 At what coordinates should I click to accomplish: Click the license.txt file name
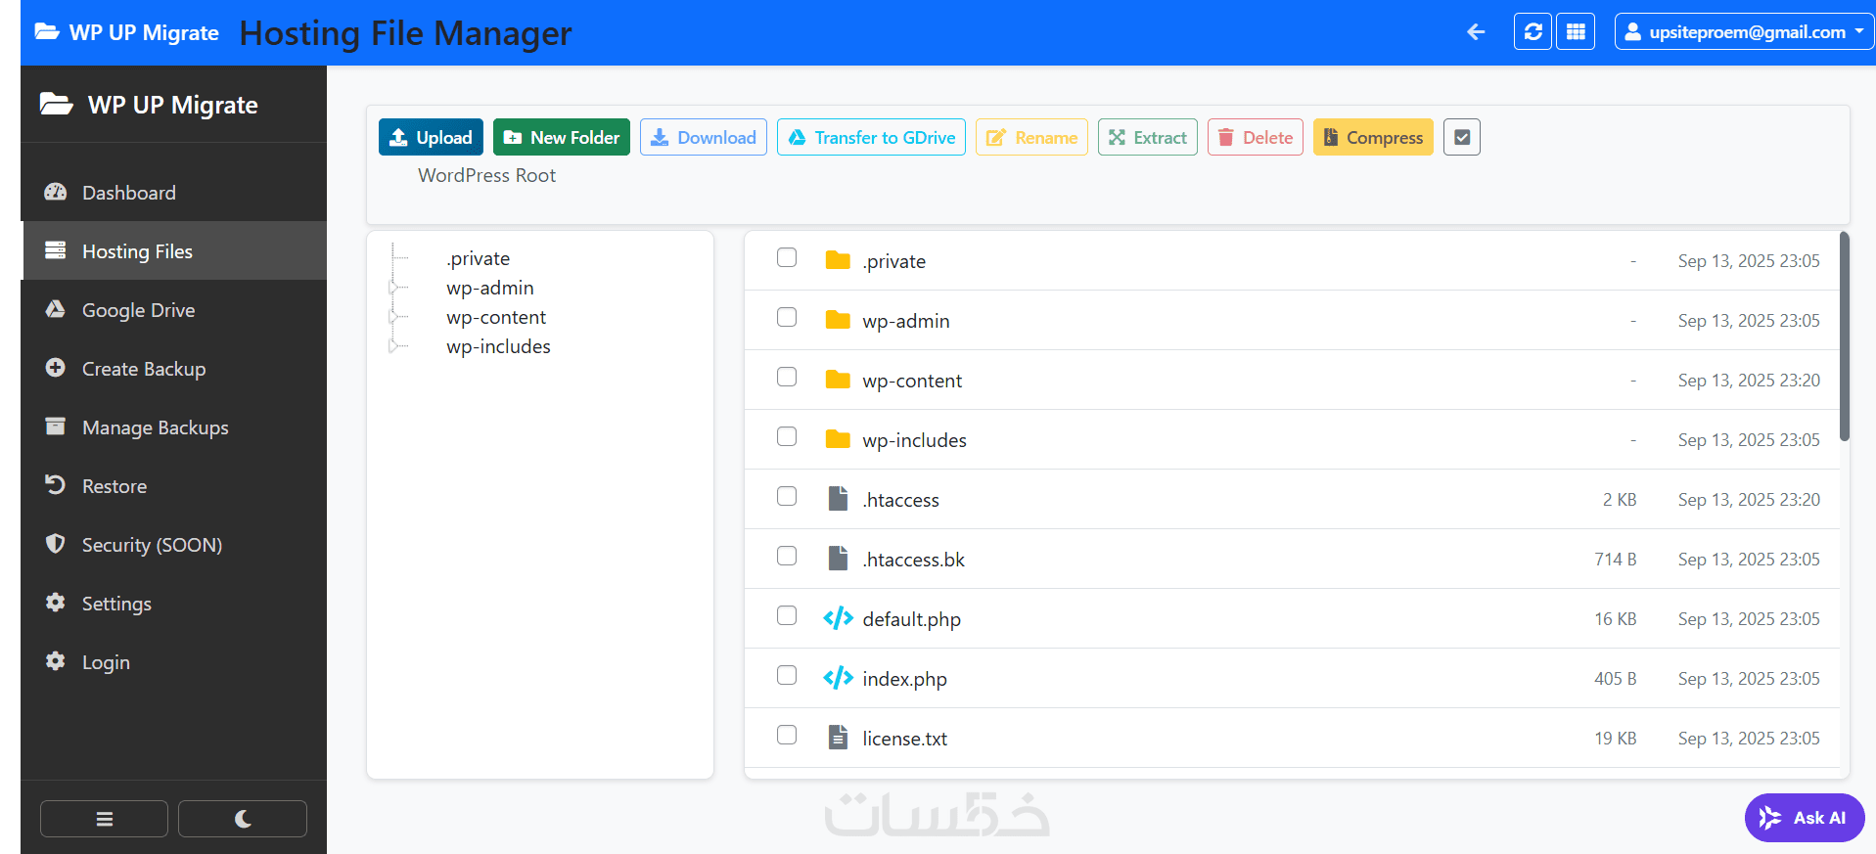click(904, 739)
